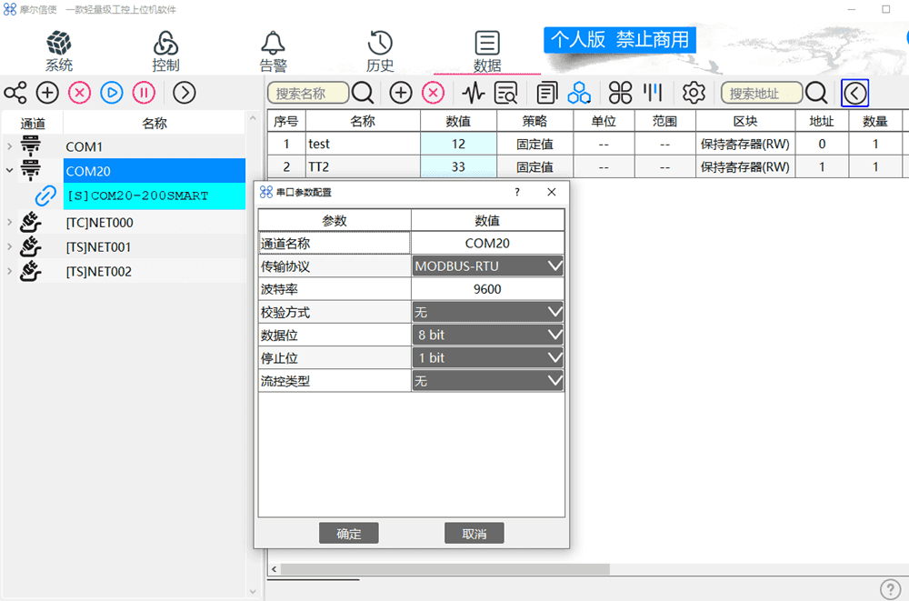909x601 pixels.
Task: Open the help question mark icon
Action: click(x=891, y=589)
